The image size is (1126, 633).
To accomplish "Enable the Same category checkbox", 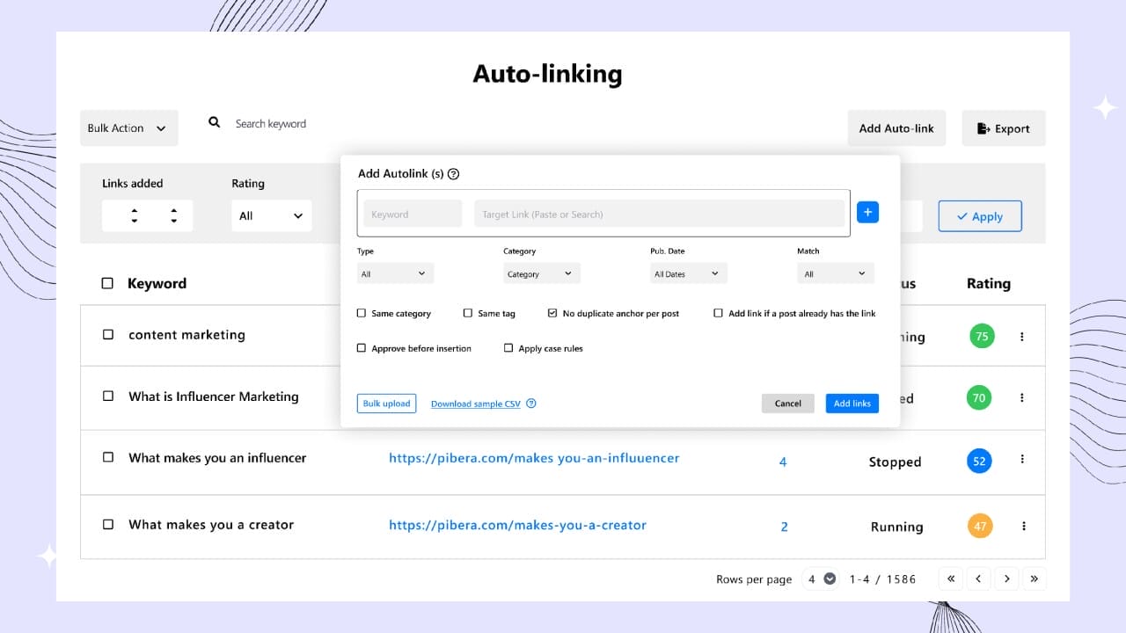I will pyautogui.click(x=362, y=313).
